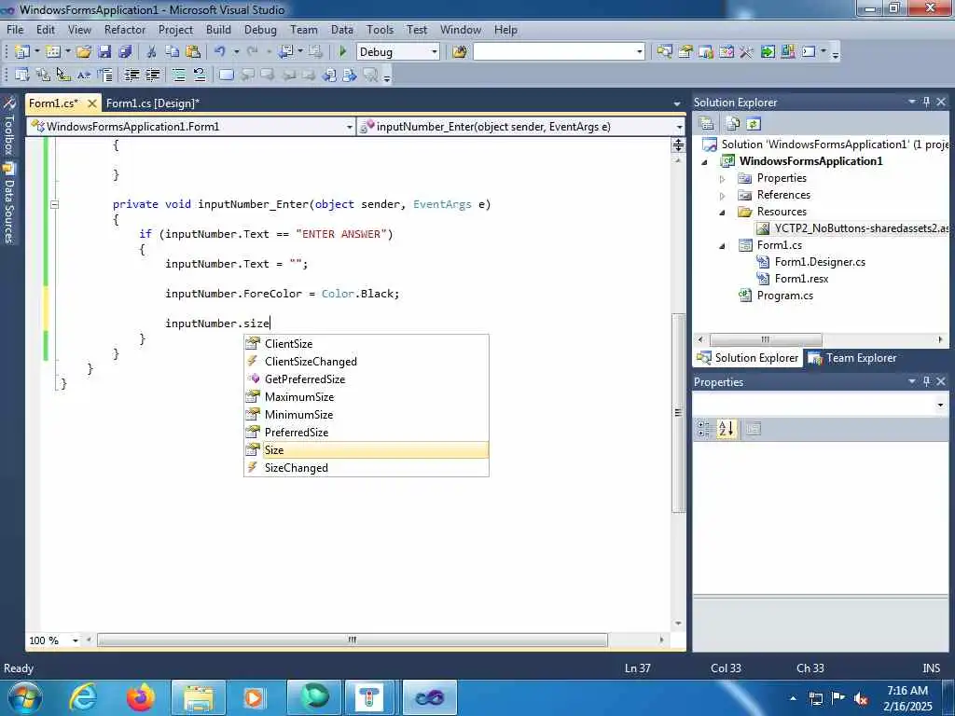Click the Find in Files icon

[x=460, y=52]
